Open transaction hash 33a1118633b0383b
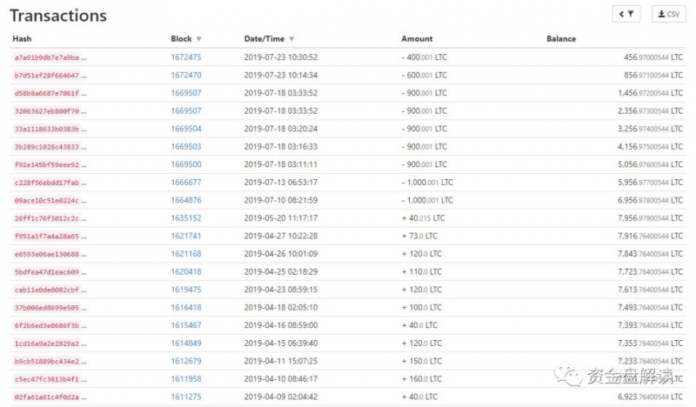The image size is (696, 407). click(x=47, y=129)
